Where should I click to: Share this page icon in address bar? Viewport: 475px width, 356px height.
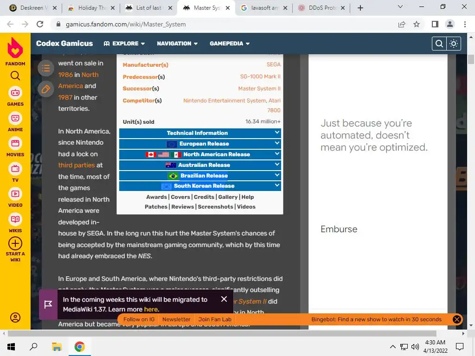coord(402,24)
